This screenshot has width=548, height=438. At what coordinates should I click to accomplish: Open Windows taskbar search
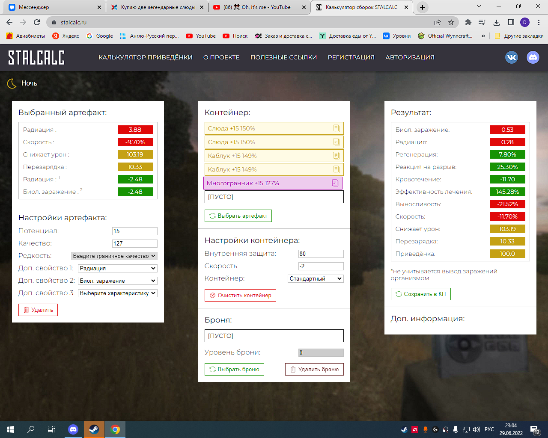[x=31, y=429]
